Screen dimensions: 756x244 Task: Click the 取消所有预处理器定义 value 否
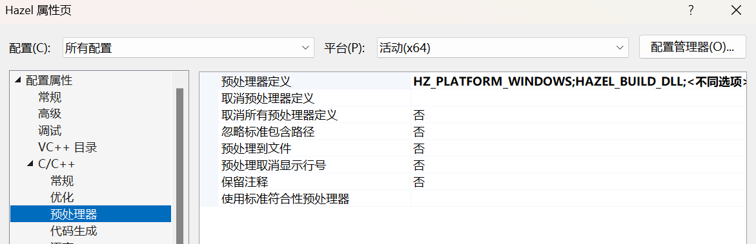tap(419, 115)
